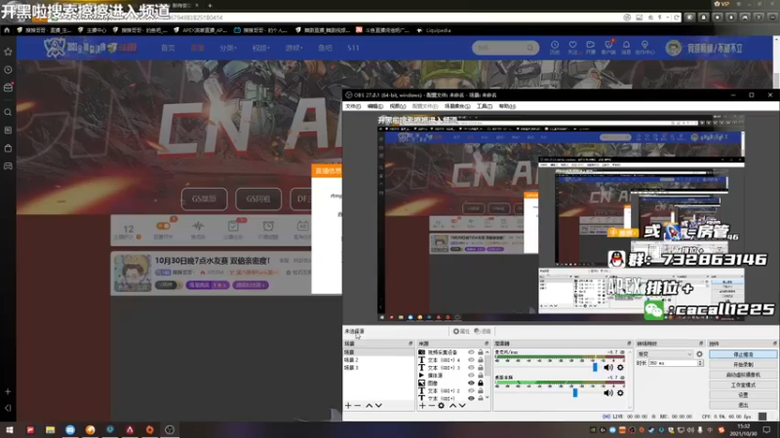Screen dimensions: 780x438
Task: Toggle visibility of 媒体源 source
Action: [471, 376]
